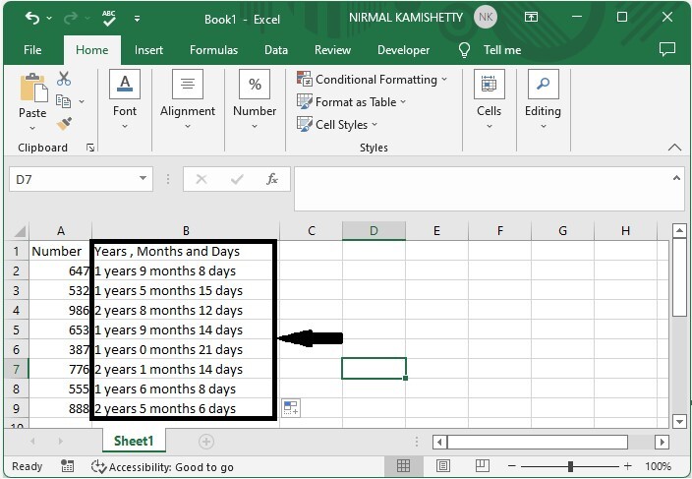The height and width of the screenshot is (479, 692).
Task: Select the Format Painter brush
Action: click(65, 124)
